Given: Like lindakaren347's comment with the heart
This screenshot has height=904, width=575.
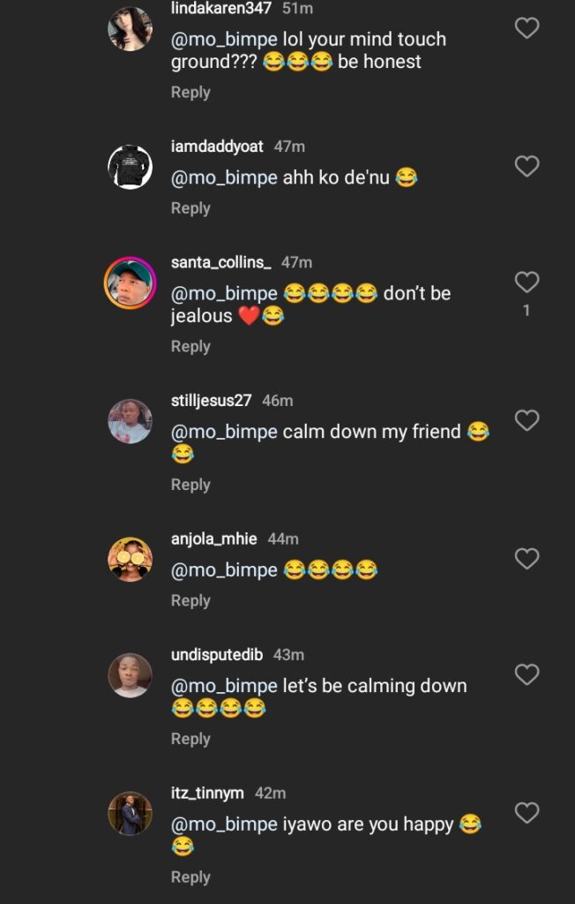Looking at the screenshot, I should tap(526, 29).
